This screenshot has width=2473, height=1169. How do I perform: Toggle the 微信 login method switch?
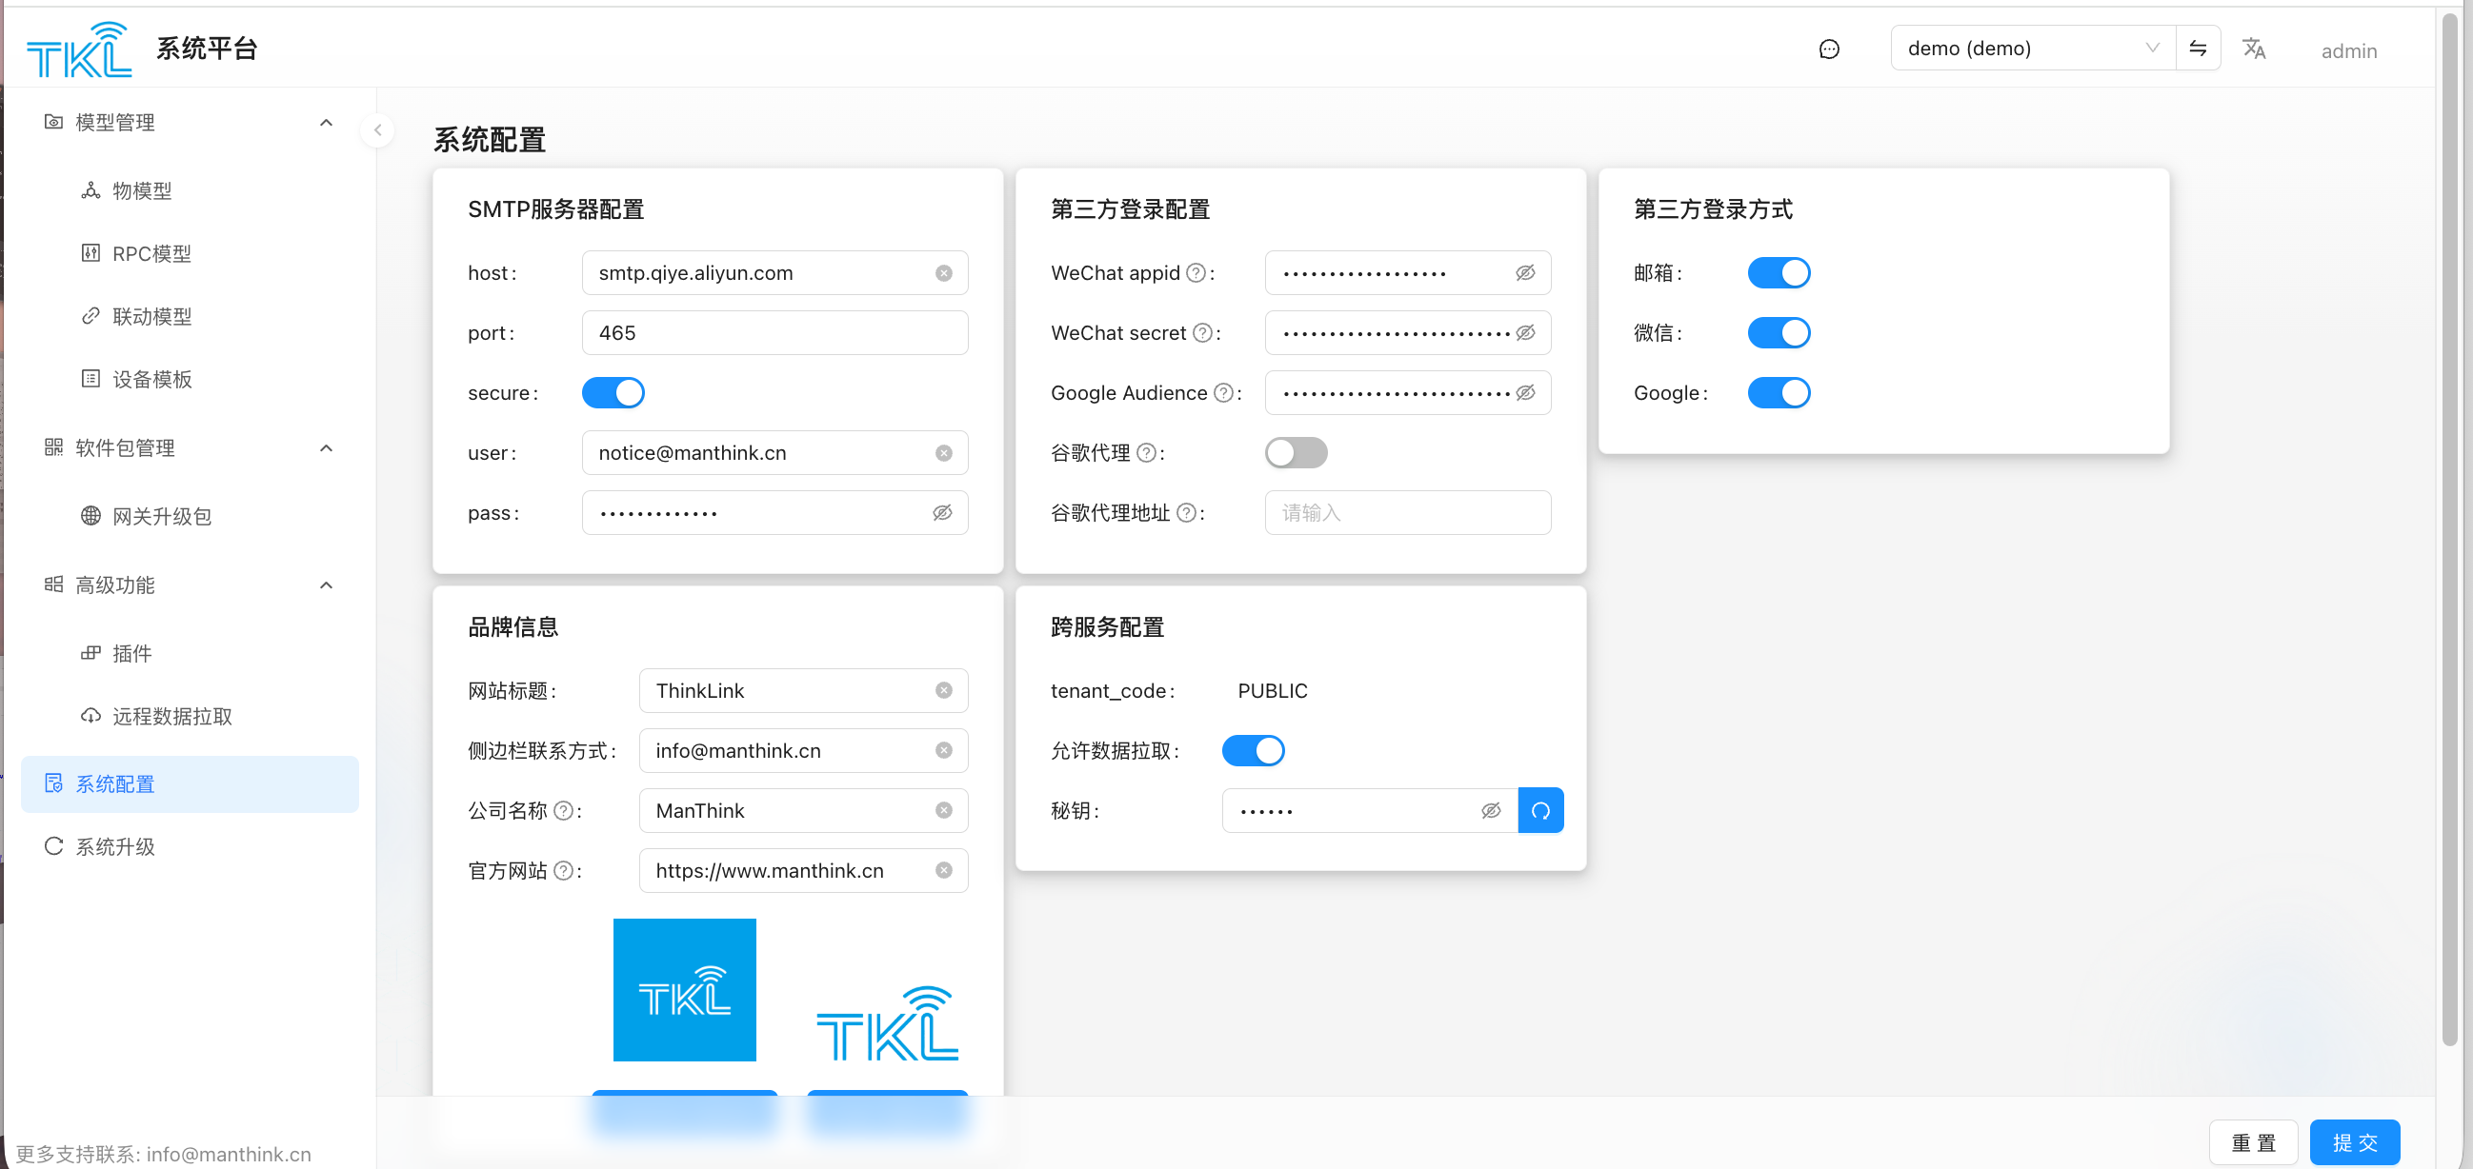point(1779,333)
